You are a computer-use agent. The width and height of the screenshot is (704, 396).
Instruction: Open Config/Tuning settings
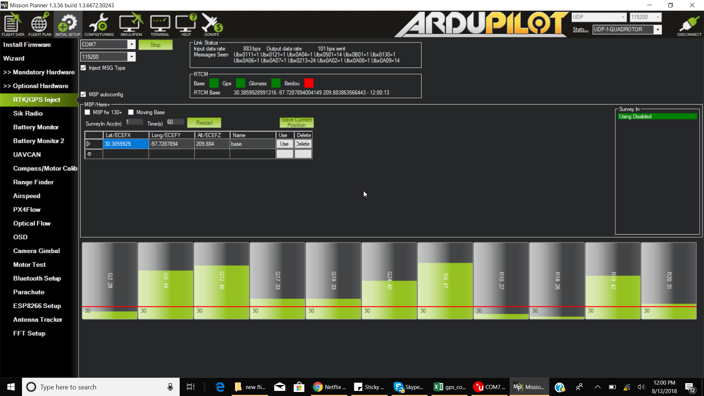click(x=98, y=24)
